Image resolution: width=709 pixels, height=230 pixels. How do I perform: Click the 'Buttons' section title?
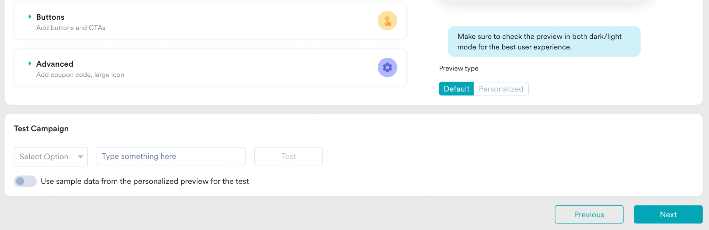(50, 17)
